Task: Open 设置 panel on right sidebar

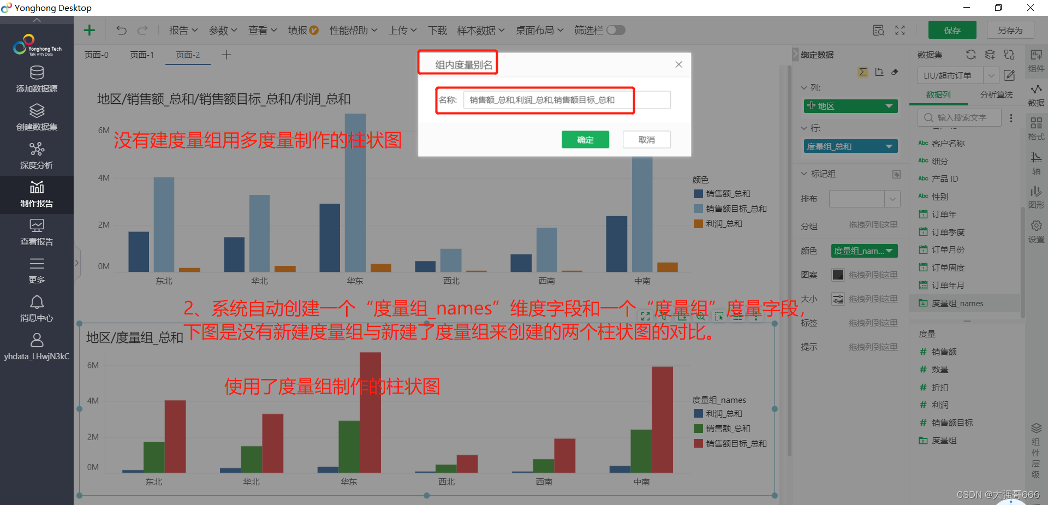Action: [1036, 231]
